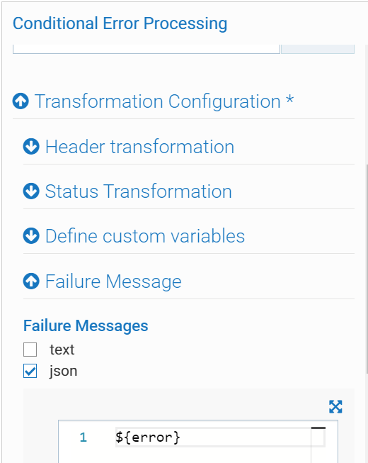Screen dimensions: 368x463
Task: Uncheck the json failure message checkbox
Action: [30, 371]
